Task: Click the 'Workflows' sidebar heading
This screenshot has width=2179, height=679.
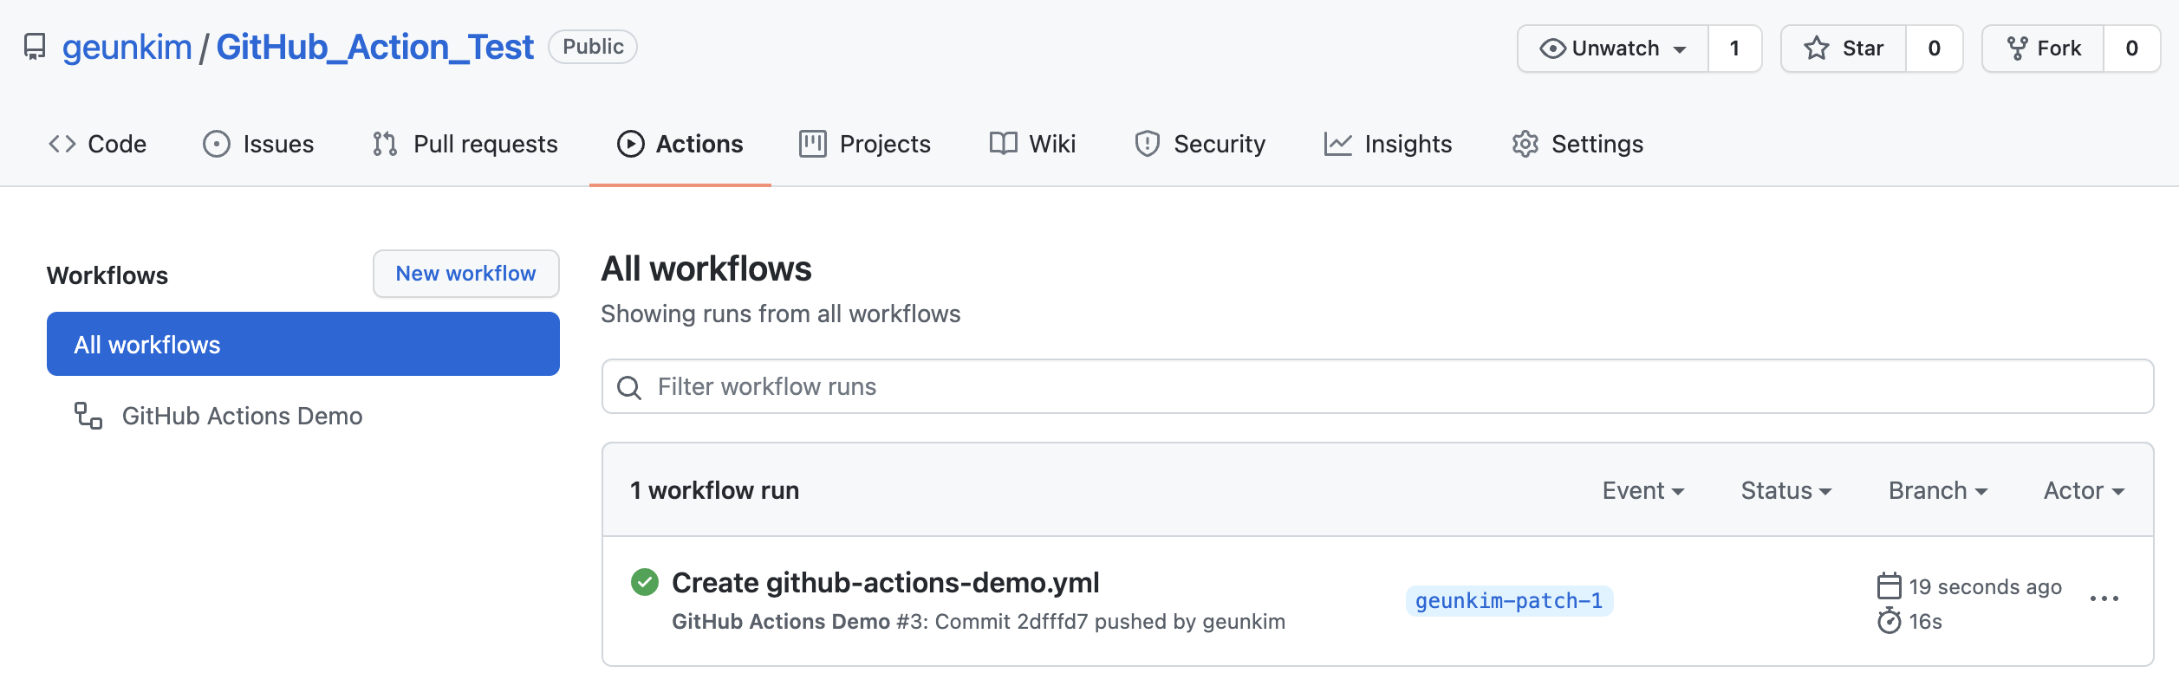Action: tap(107, 275)
